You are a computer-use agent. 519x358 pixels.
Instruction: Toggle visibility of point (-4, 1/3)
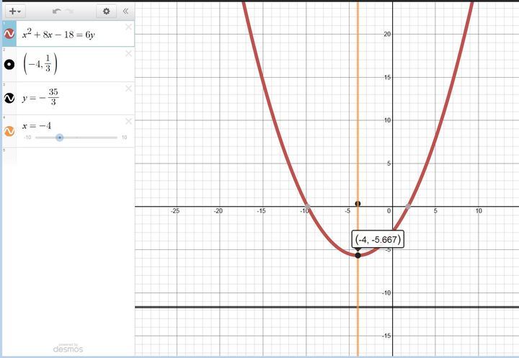pyautogui.click(x=9, y=65)
